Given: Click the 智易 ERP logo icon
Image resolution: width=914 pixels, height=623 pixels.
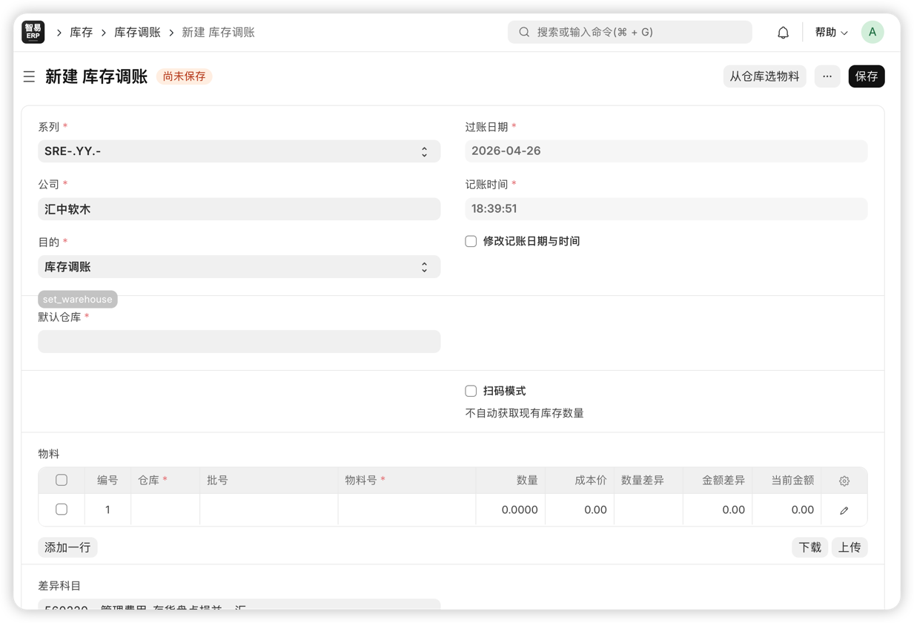Looking at the screenshot, I should tap(33, 32).
